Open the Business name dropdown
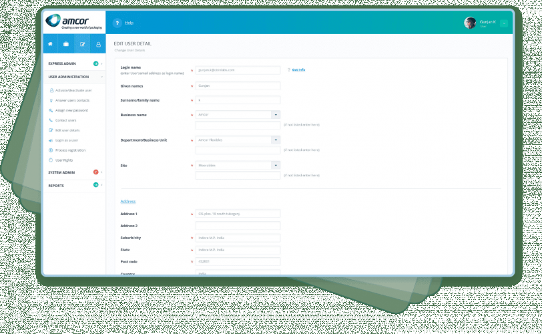The width and height of the screenshot is (542, 334). (238, 114)
